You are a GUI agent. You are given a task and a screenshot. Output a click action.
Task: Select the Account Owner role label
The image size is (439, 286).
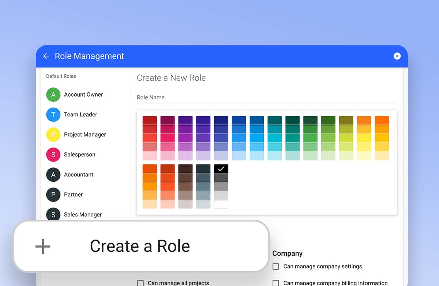point(83,94)
